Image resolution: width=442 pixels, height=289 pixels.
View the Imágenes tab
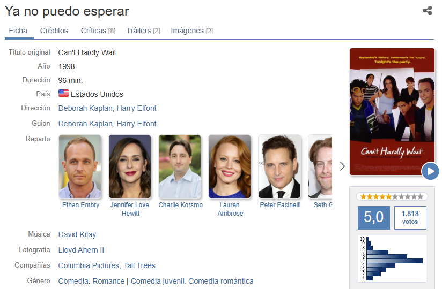pos(191,31)
